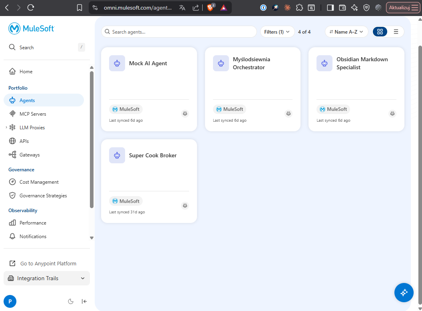Viewport: 422px width, 311px height.
Task: Open the browser extensions puzzle icon
Action: coord(299,8)
